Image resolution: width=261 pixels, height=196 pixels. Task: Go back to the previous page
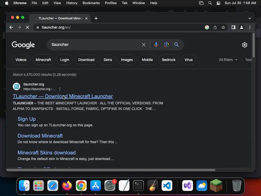11,27
